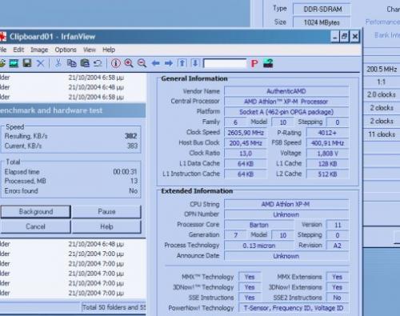Click the 2605,90 MHz clock speed value
This screenshot has height=316, width=400.
[246, 133]
